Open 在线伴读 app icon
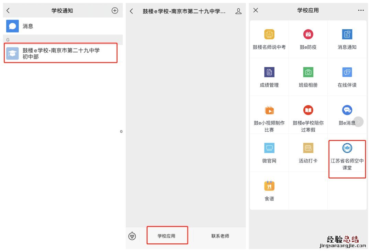This screenshot has width=371, height=252. pyautogui.click(x=347, y=73)
